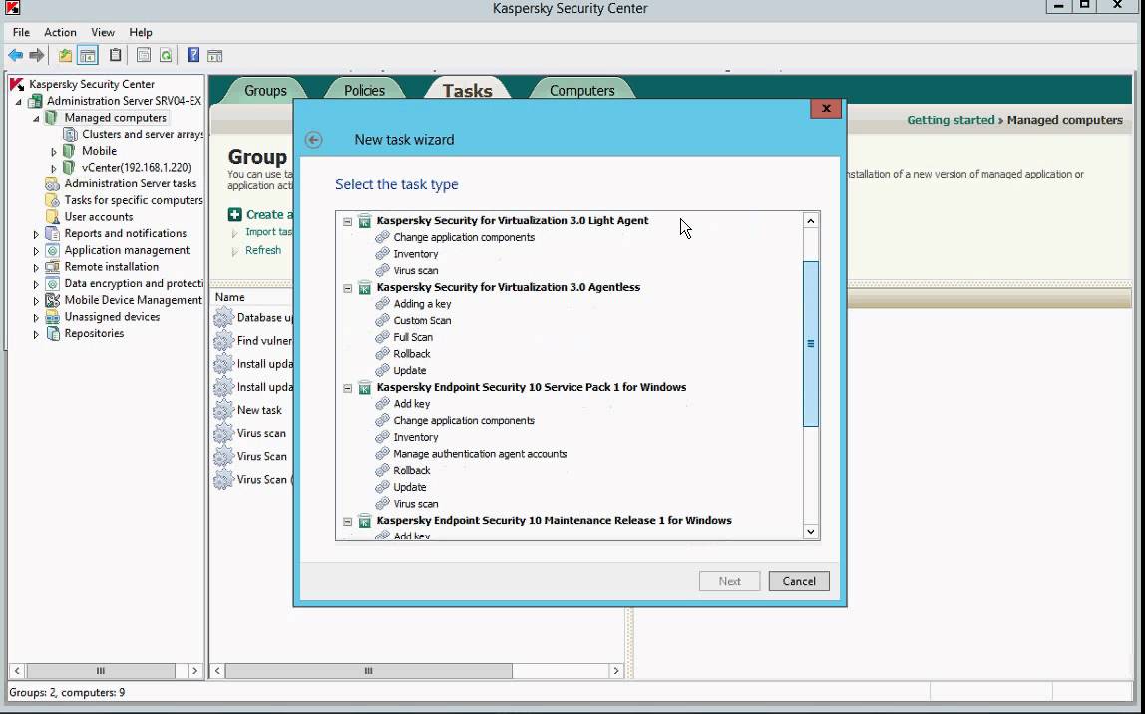Viewport: 1145px width, 714px height.
Task: Collapse the Virtualization 3.0 Agentless group
Action: [x=347, y=288]
